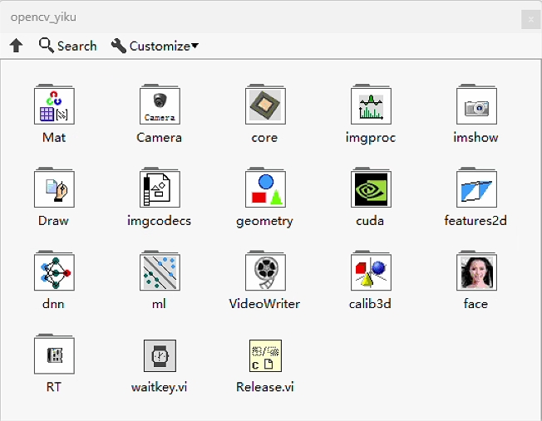Open the RT subpalette
This screenshot has width=542, height=421.
[54, 355]
